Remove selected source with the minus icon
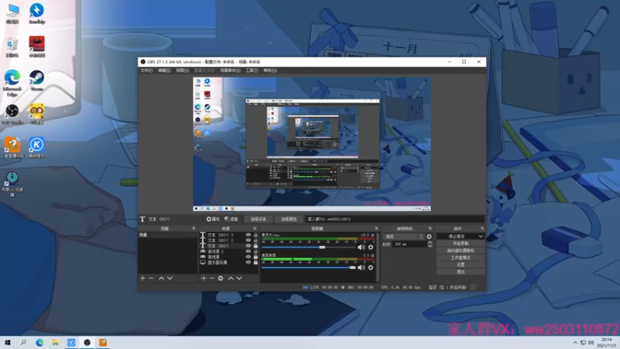The width and height of the screenshot is (620, 349). (212, 278)
